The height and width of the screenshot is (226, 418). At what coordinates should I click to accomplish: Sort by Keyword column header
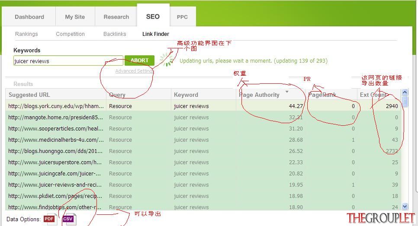tap(204, 95)
